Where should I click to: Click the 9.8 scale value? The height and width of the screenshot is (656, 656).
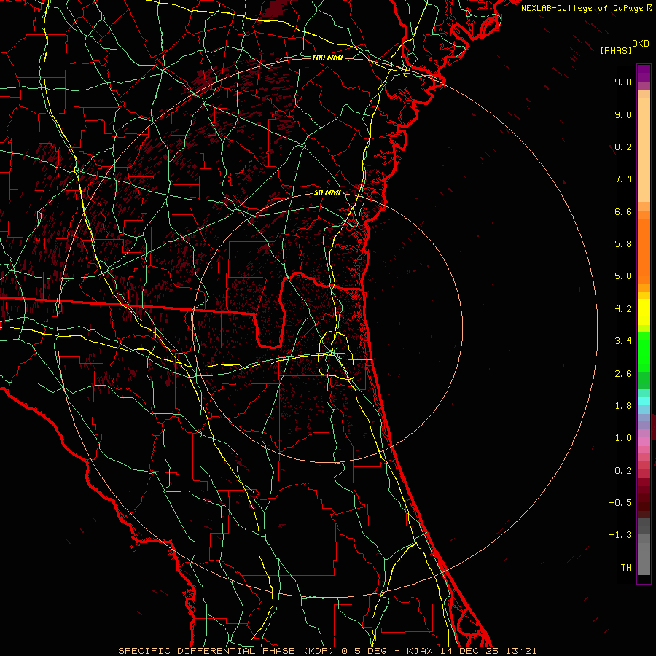click(623, 82)
